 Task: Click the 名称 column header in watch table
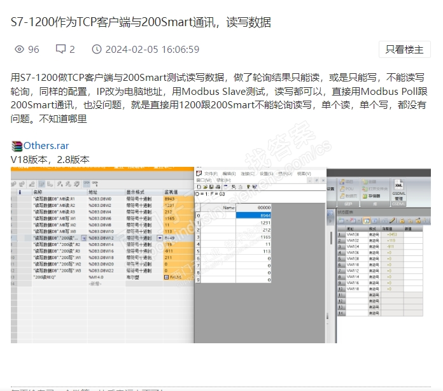(60, 192)
